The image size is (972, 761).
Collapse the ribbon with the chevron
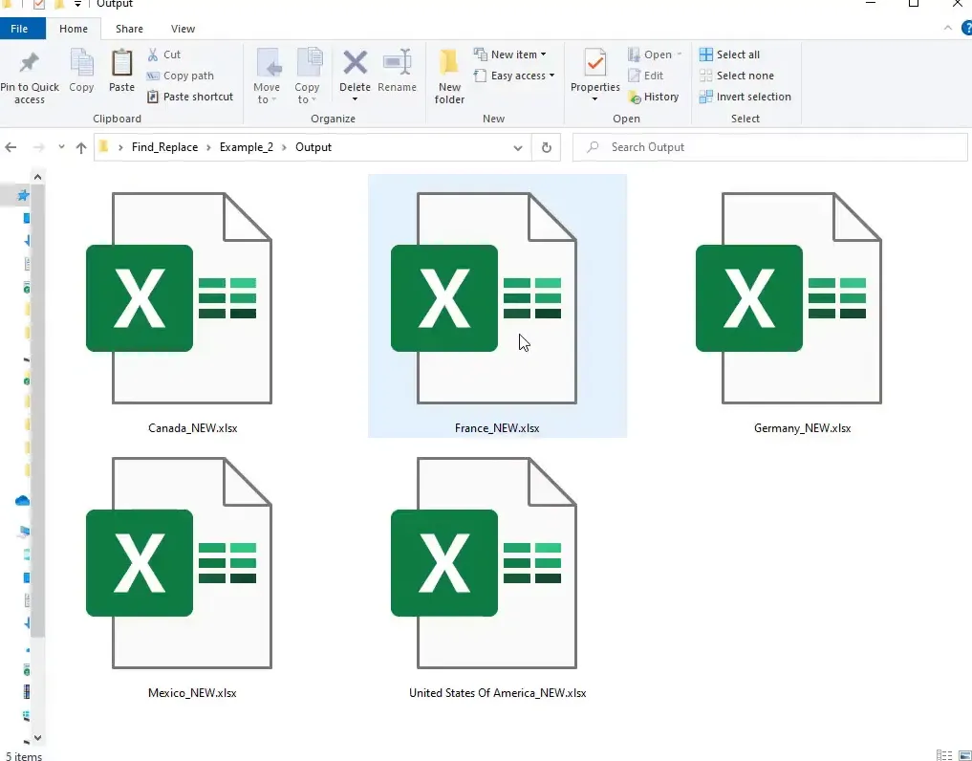(x=947, y=29)
